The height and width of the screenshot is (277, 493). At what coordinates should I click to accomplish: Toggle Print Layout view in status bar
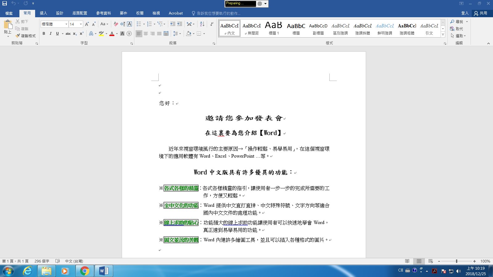419,261
